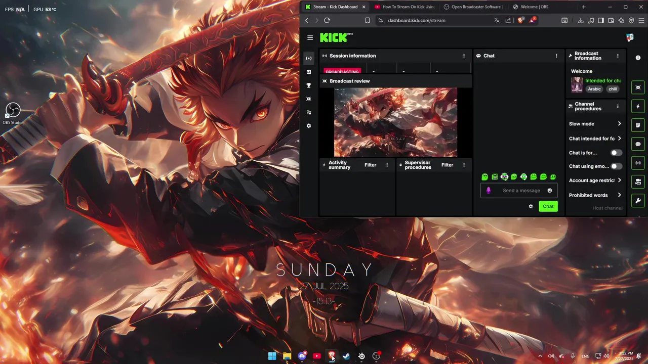Select the Stream - Kick Dashboard tab
This screenshot has width=648, height=364.
[335, 7]
